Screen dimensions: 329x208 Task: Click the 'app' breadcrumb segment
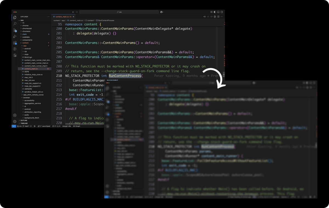pos(63,20)
